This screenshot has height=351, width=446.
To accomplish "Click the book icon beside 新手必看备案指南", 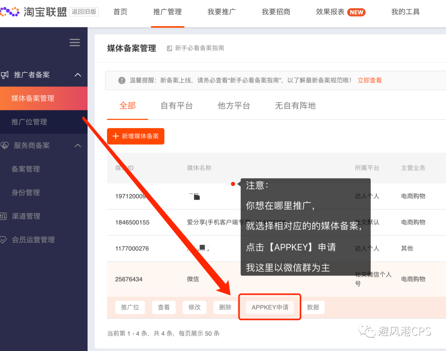I will pos(170,48).
